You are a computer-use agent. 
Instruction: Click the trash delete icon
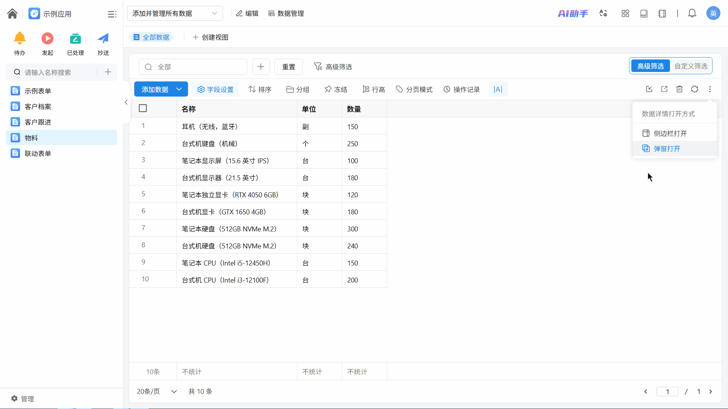click(679, 89)
